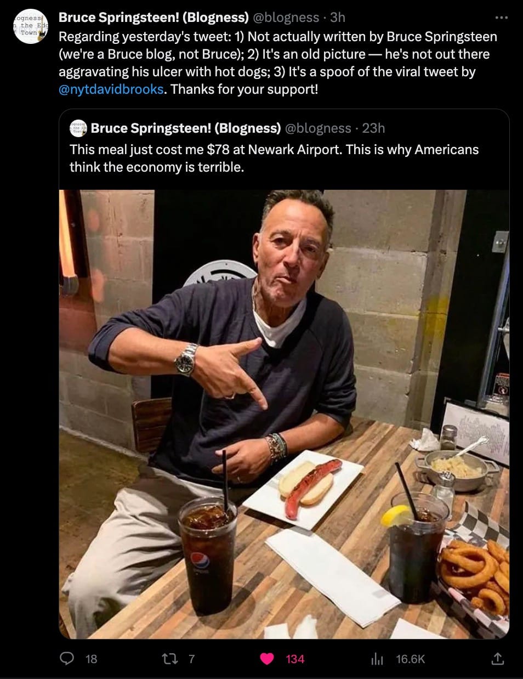Click the share upload arrow icon
Screen dimensions: 523x679
coord(497,658)
